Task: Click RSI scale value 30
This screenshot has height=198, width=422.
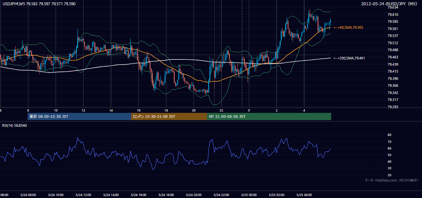Action: pos(389,168)
